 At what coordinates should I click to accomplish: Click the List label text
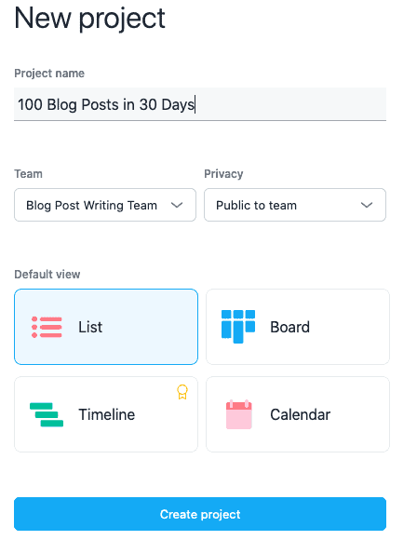(90, 327)
